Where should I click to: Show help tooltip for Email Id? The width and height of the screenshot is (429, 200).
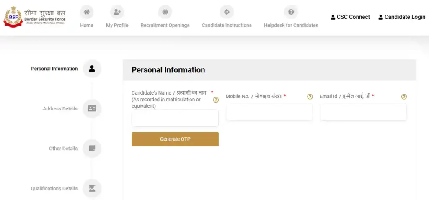tap(404, 97)
